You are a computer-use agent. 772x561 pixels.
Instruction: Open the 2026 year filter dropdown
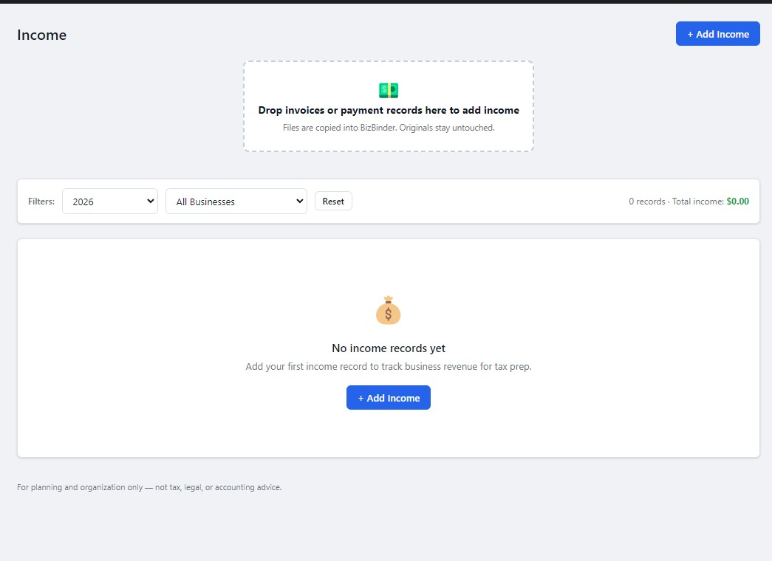(x=110, y=202)
